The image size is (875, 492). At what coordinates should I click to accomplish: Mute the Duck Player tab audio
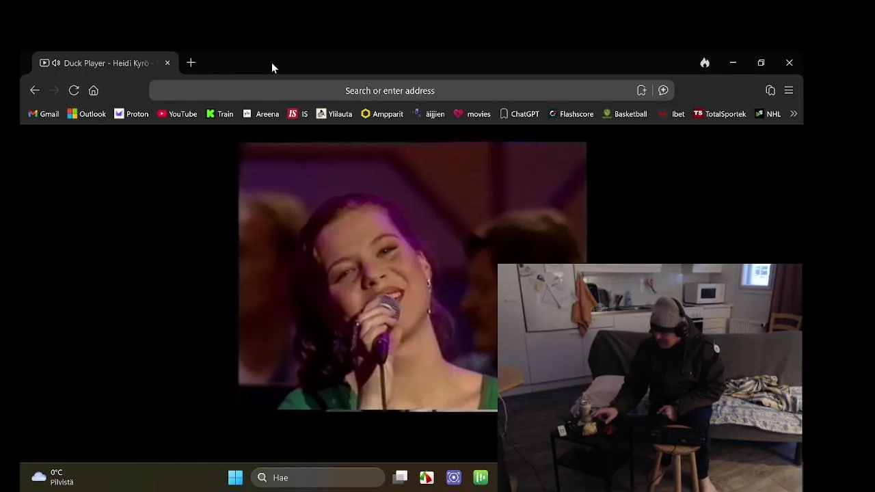click(56, 63)
